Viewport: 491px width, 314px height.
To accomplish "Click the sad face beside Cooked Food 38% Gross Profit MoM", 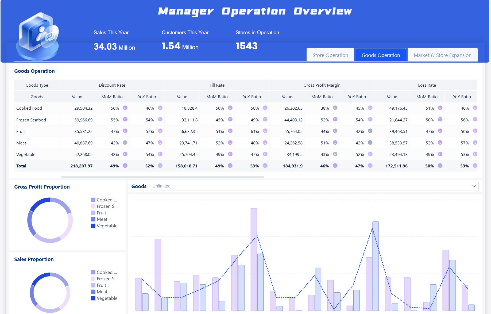I will [x=335, y=108].
